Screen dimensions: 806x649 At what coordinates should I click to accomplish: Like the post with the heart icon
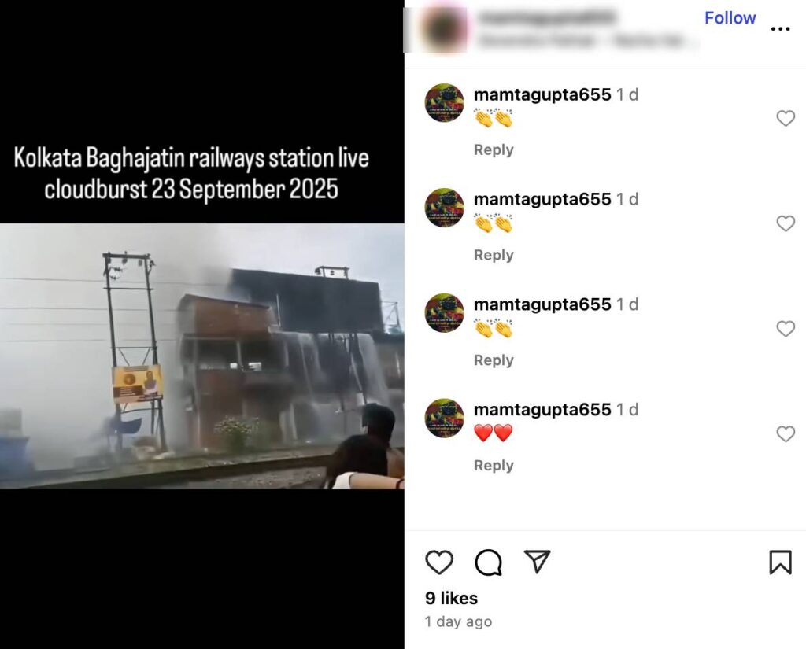(x=439, y=562)
